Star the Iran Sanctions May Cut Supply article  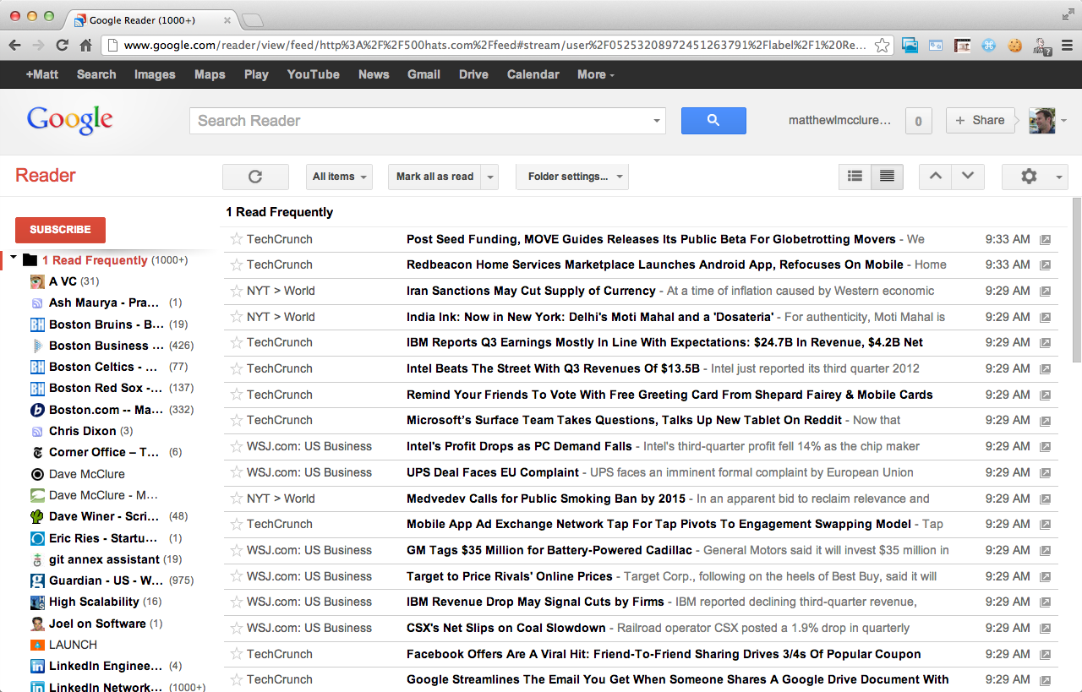tap(236, 291)
